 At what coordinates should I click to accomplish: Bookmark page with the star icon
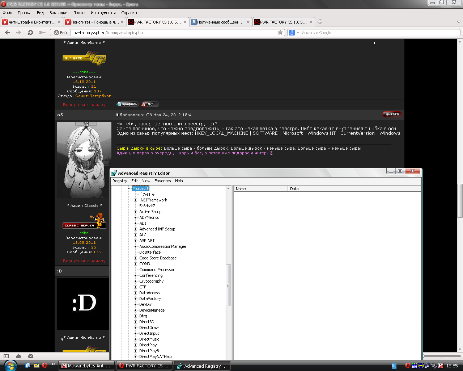point(280,33)
